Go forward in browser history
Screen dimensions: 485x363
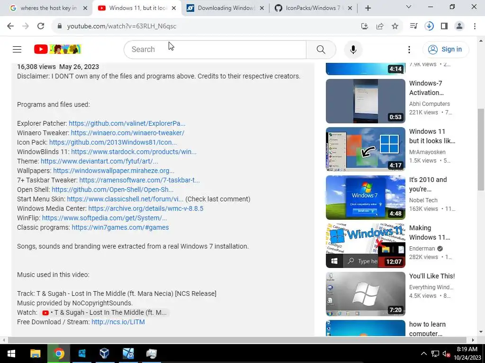point(26,26)
